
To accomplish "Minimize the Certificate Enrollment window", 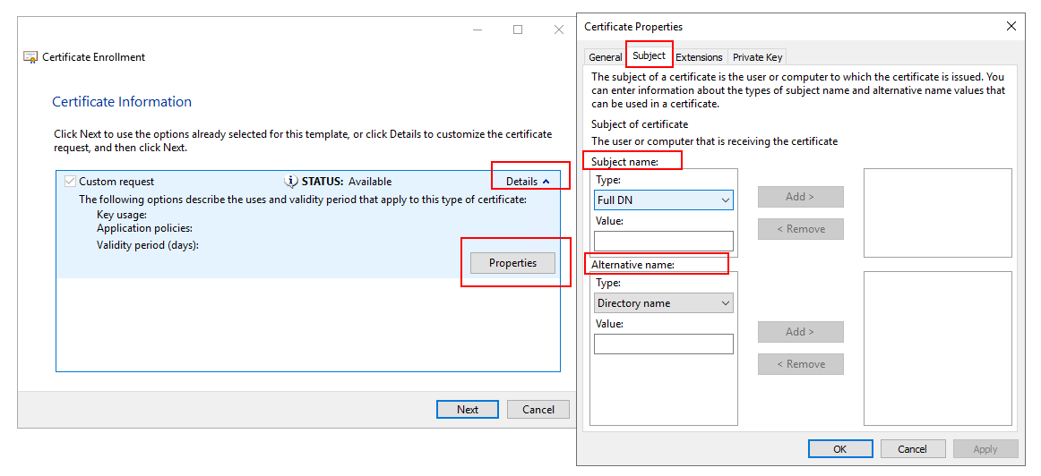I will (477, 30).
